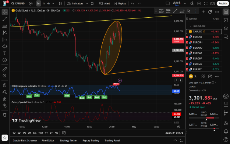This screenshot has width=230, height=144.
Task: Open quick search magnifier icon
Action: [x=192, y=4]
